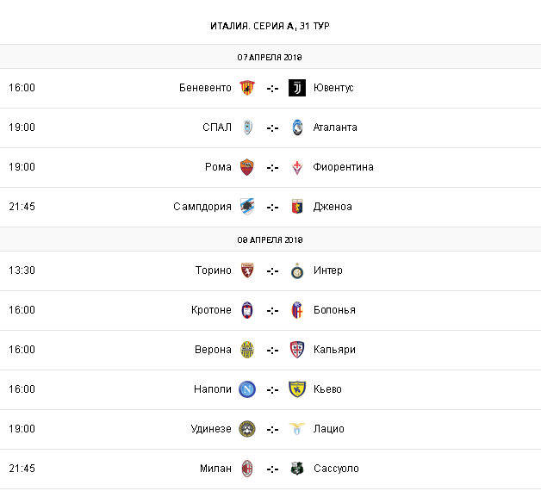Click the Atalanta team logo
This screenshot has height=491, width=541.
click(x=297, y=127)
